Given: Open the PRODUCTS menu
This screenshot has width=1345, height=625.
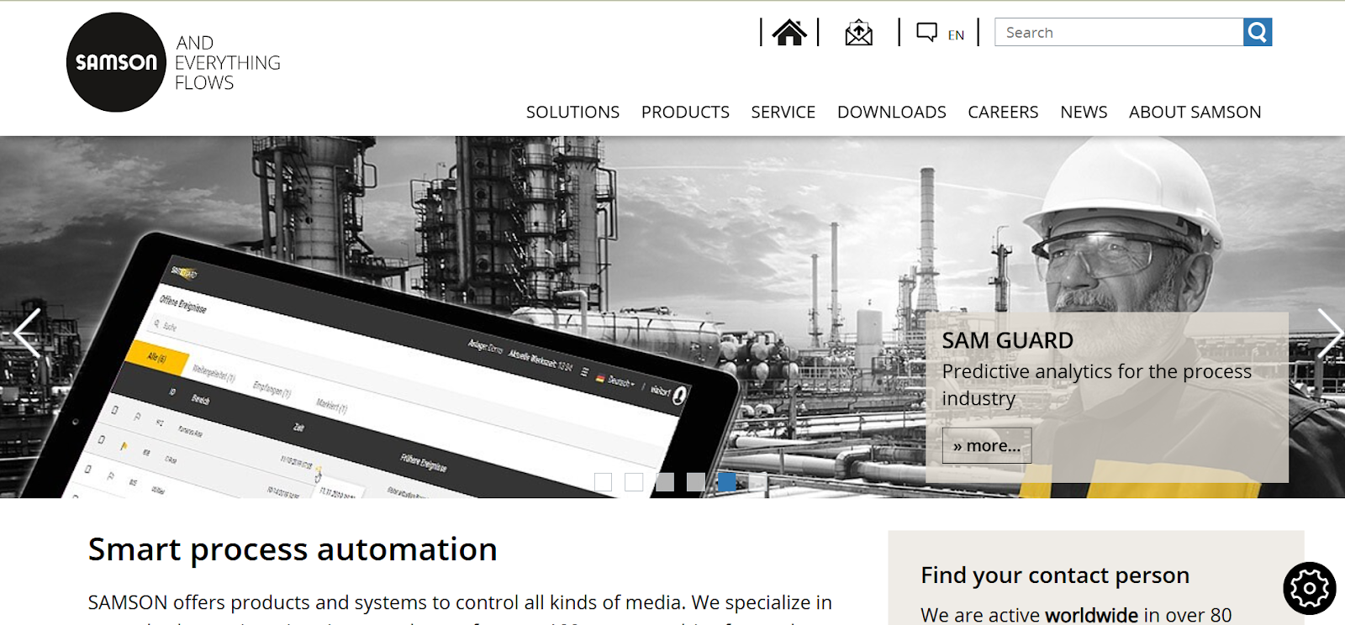Looking at the screenshot, I should pos(685,112).
